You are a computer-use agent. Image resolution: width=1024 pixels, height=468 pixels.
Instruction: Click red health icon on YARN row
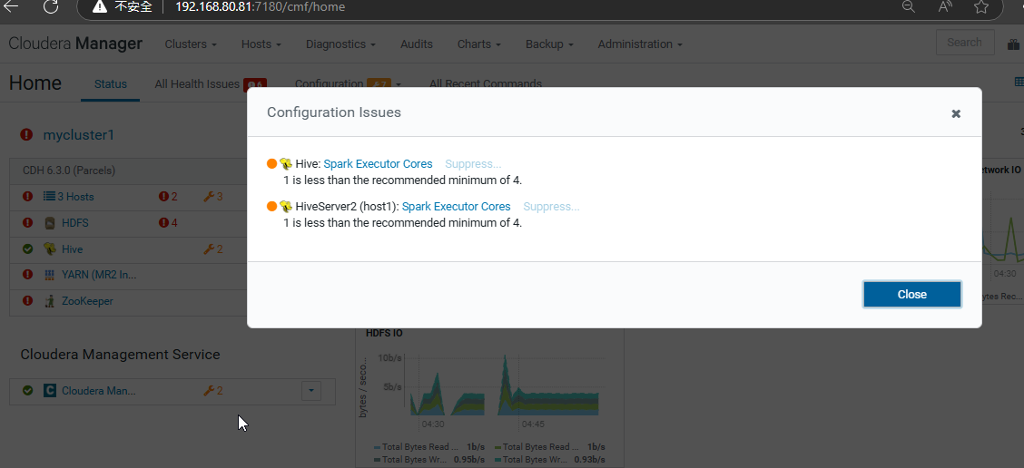(27, 275)
